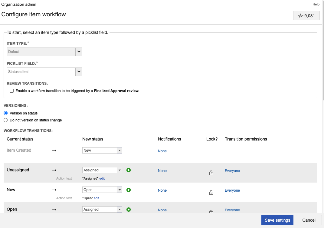Viewport: 324px width, 228px height.
Task: Expand the Assigned dropdown in the Unassigned row
Action: (x=119, y=170)
